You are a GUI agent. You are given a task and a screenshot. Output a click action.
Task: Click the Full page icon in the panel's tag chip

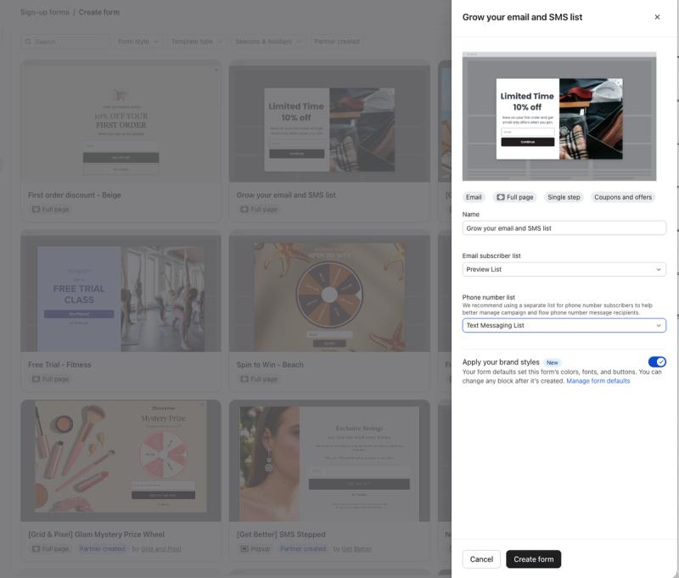[x=501, y=197]
